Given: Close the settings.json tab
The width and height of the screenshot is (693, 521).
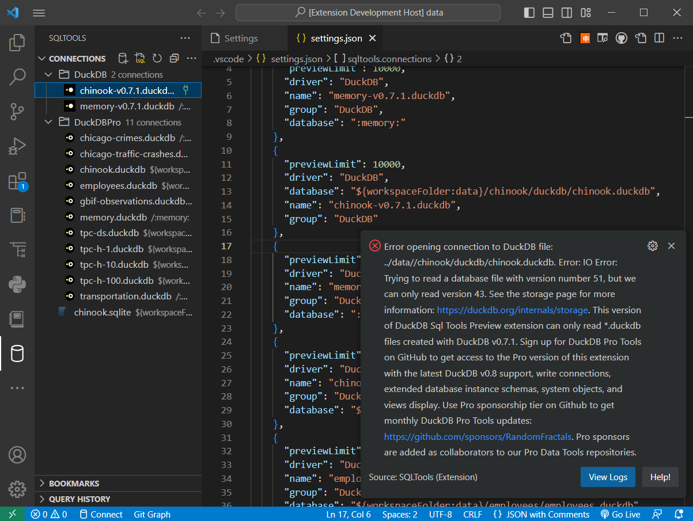Looking at the screenshot, I should tap(372, 39).
